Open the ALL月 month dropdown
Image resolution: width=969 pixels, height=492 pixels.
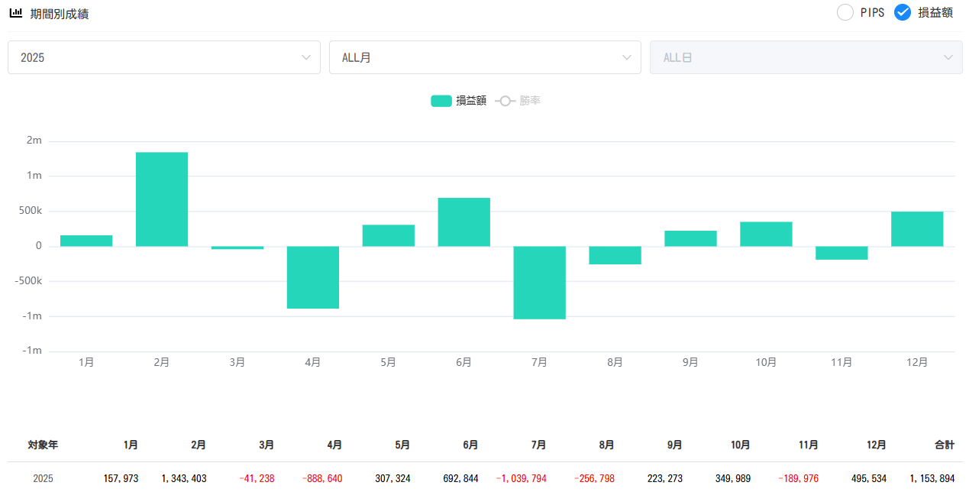click(x=485, y=57)
